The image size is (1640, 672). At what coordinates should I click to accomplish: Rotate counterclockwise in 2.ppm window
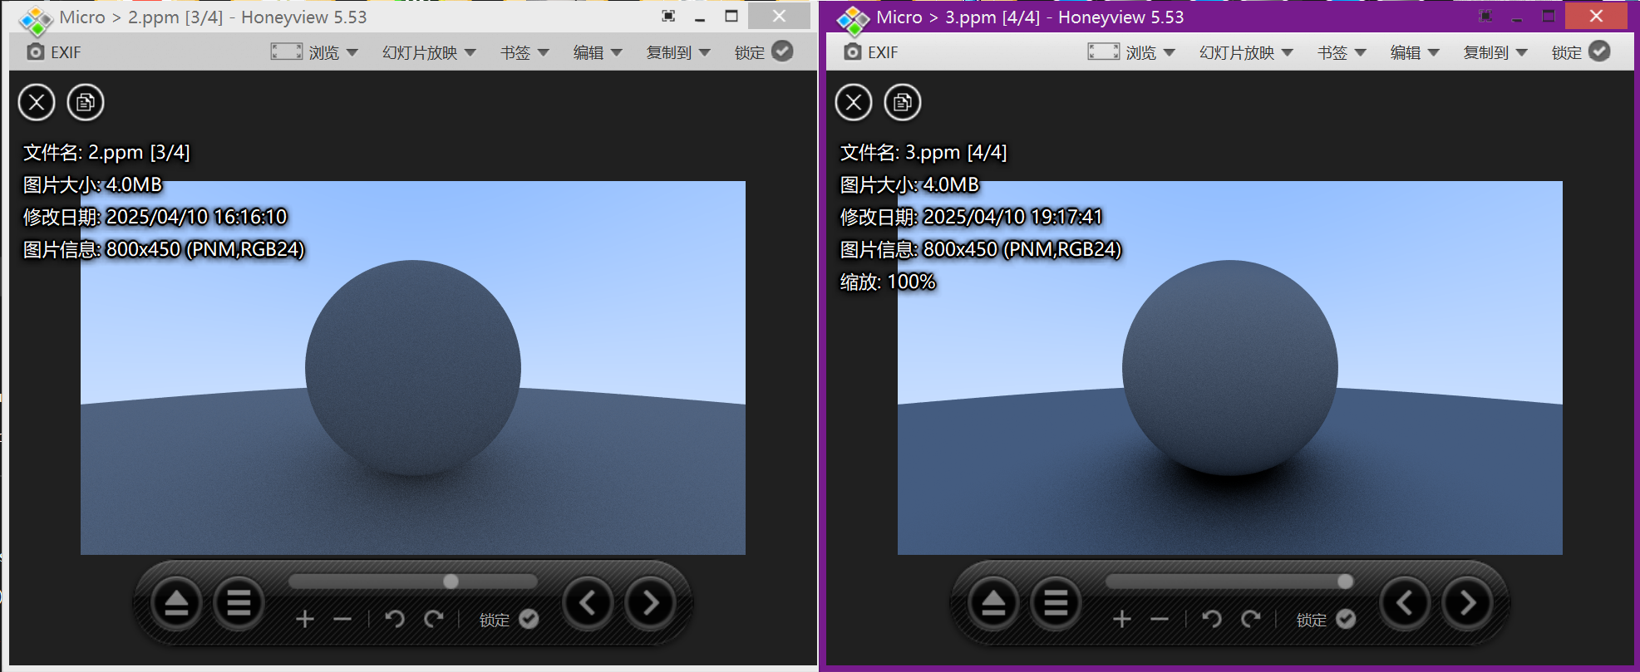click(395, 619)
